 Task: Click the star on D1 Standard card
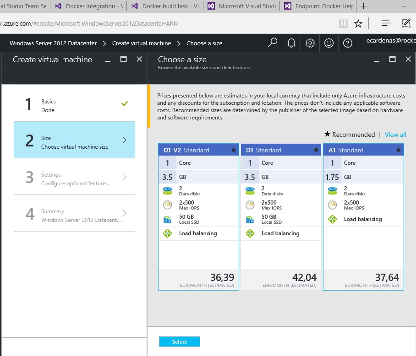(x=316, y=150)
